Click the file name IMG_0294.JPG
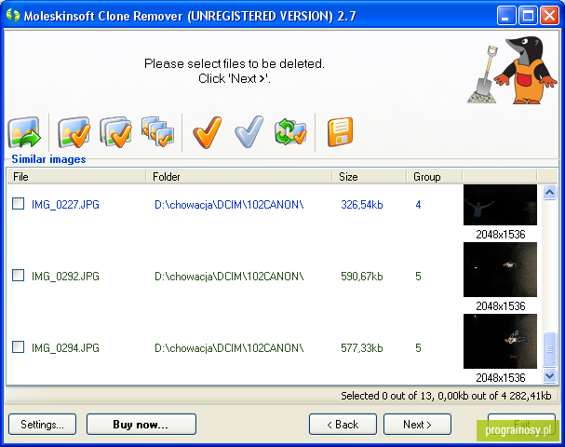The image size is (565, 447). (65, 348)
